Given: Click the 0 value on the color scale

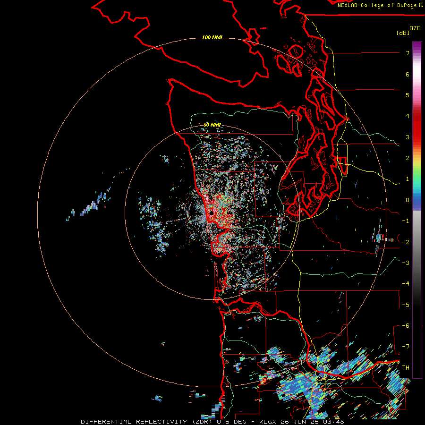Looking at the screenshot, I should point(408,200).
